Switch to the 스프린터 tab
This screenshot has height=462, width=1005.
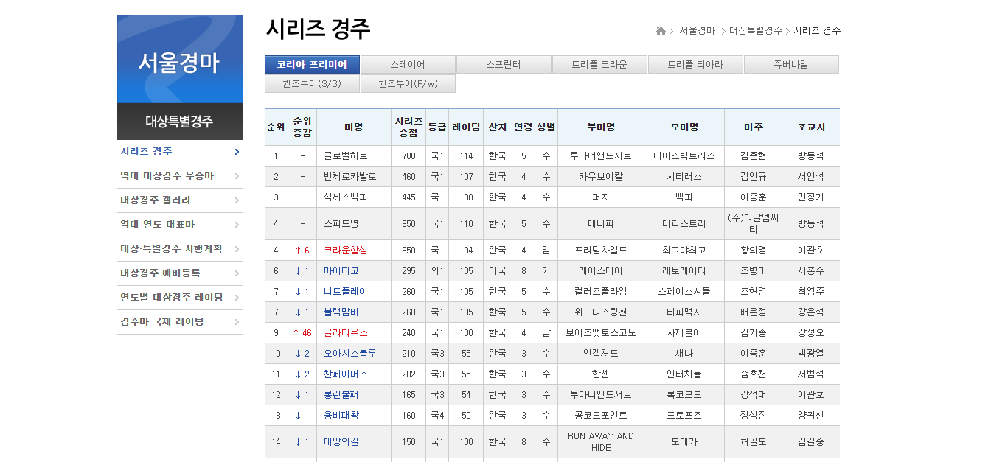coord(504,65)
